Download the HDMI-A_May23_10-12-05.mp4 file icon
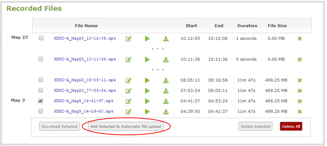The height and width of the screenshot is (146, 327). click(166, 39)
